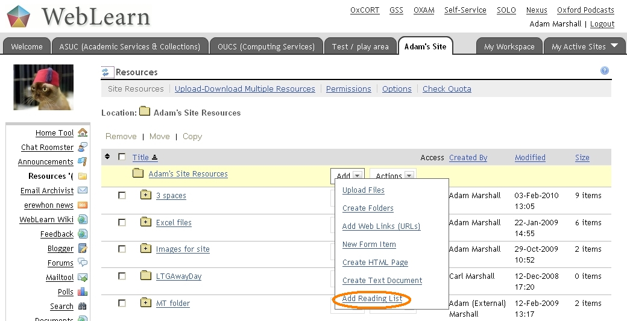The height and width of the screenshot is (321, 627).
Task: Click the Email Archivist envelope icon
Action: pyautogui.click(x=83, y=190)
